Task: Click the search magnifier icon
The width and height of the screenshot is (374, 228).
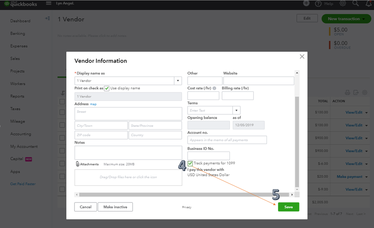Action: (x=356, y=3)
